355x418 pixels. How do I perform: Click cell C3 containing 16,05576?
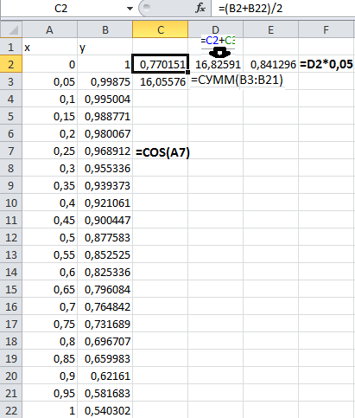(x=161, y=81)
